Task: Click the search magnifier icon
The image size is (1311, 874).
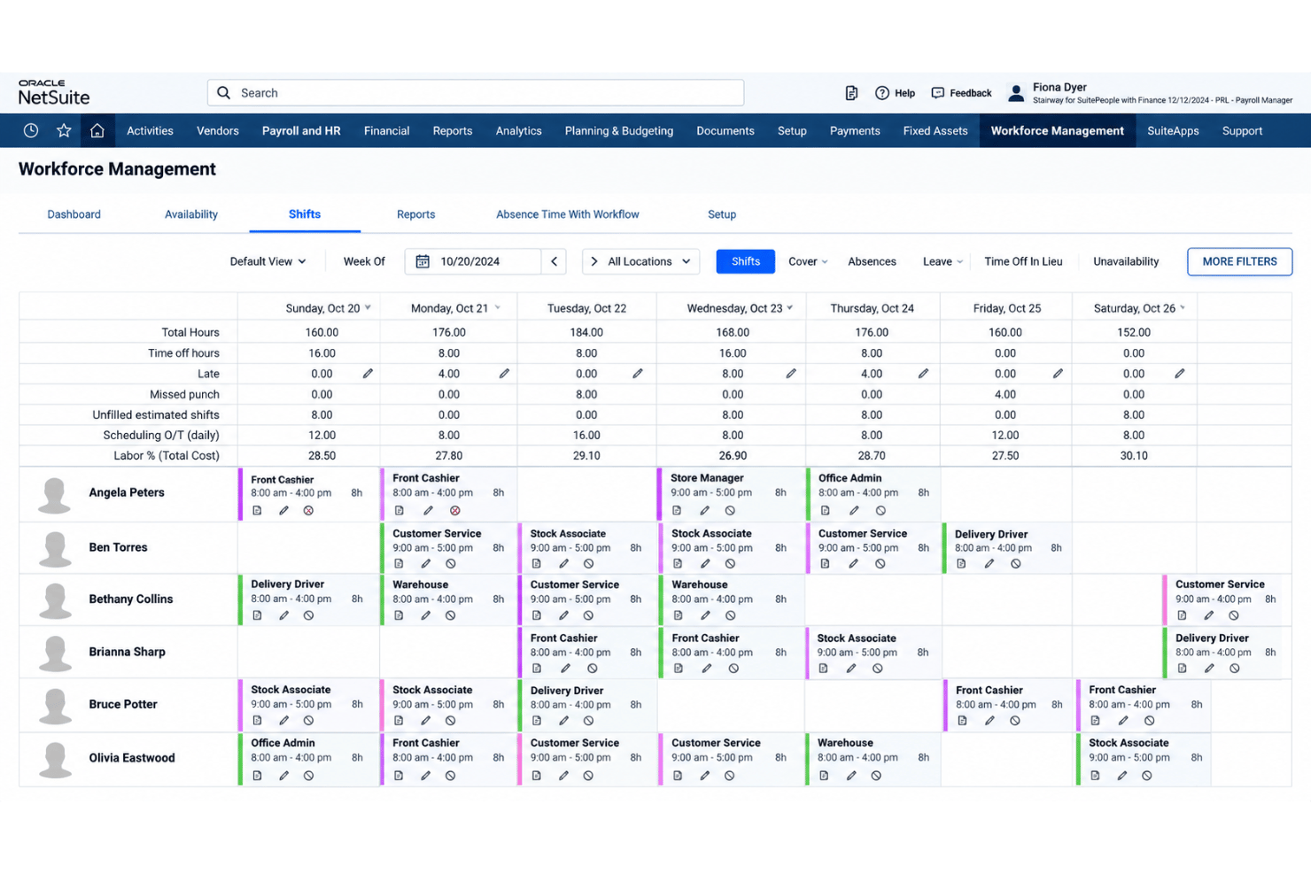Action: (224, 93)
